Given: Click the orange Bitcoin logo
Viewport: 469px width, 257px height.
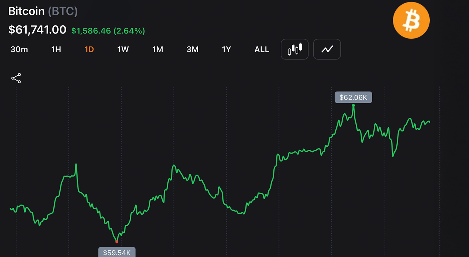Looking at the screenshot, I should pyautogui.click(x=411, y=20).
